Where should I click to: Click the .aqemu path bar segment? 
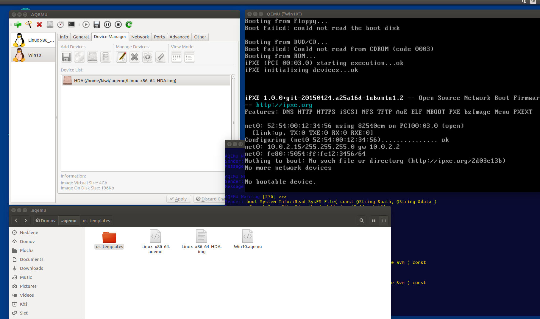pyautogui.click(x=69, y=220)
